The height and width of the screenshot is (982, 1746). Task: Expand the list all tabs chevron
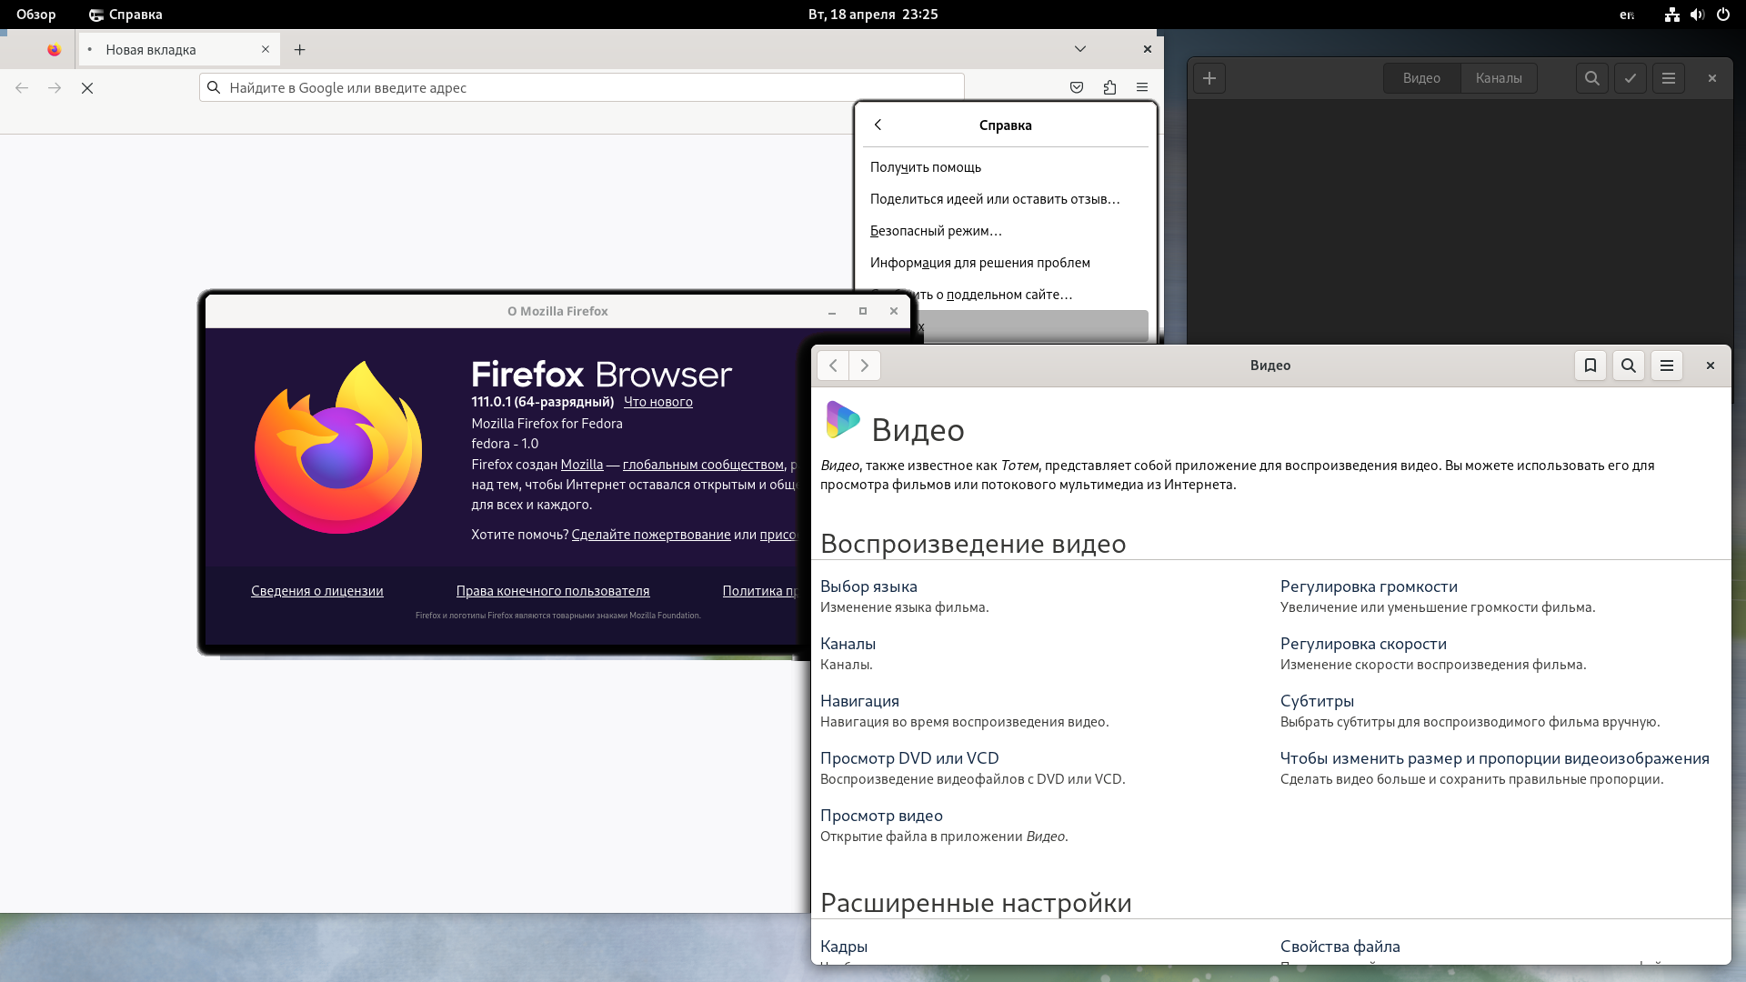click(1080, 49)
